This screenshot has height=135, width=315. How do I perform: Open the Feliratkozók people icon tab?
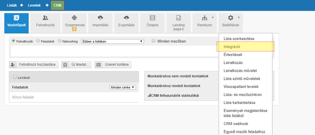(45, 18)
